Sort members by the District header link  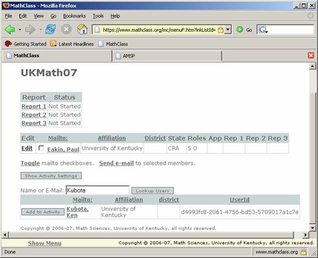(155, 138)
